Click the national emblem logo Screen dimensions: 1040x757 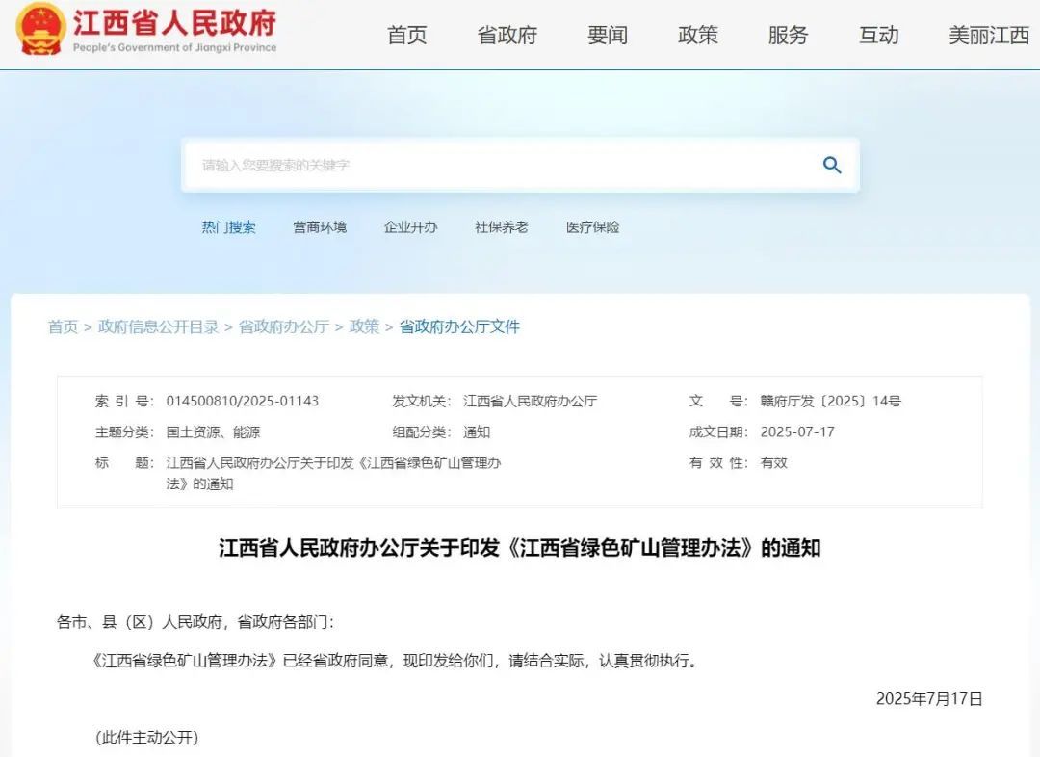click(39, 29)
